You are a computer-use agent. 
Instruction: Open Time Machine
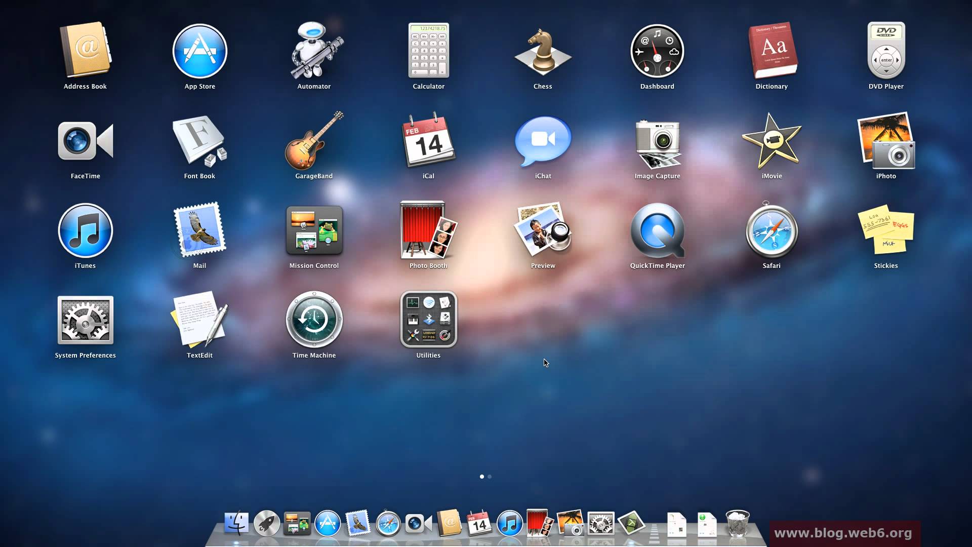click(x=314, y=320)
